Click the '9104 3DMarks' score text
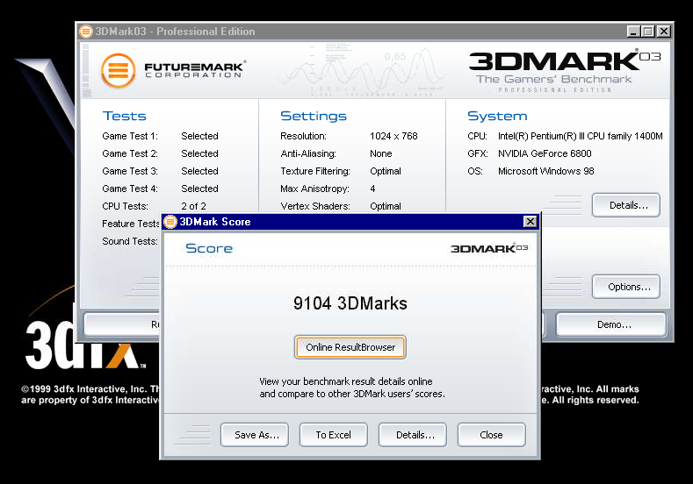Image resolution: width=693 pixels, height=484 pixels. [x=350, y=303]
